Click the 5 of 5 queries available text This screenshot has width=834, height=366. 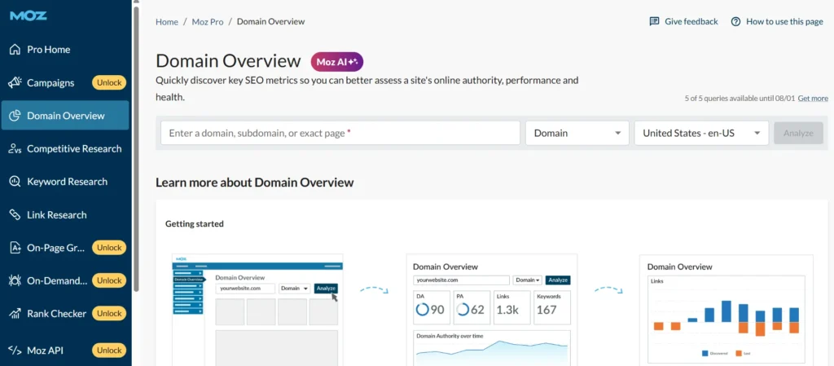point(740,99)
